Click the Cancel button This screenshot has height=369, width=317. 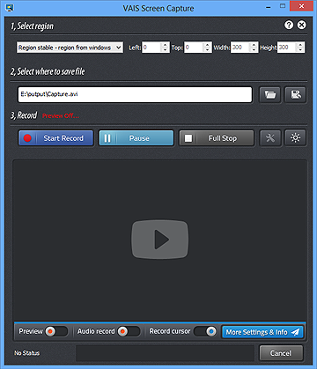(x=281, y=353)
